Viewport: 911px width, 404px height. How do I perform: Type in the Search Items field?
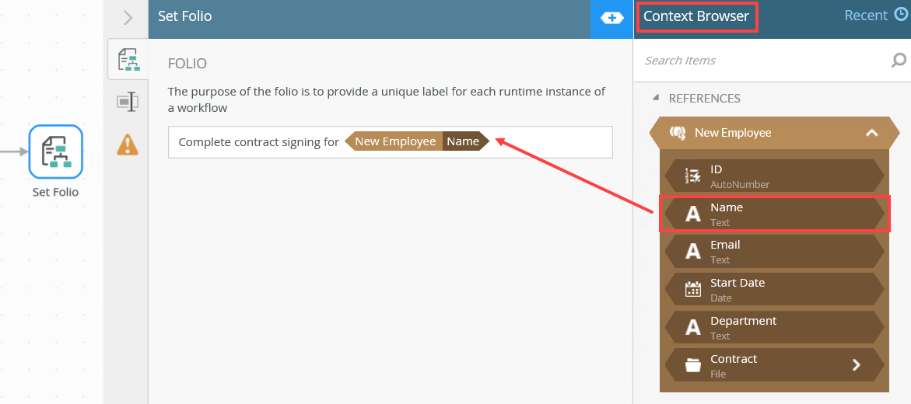(762, 61)
